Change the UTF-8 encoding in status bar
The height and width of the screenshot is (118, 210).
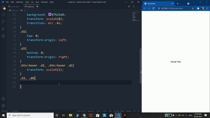99,111
